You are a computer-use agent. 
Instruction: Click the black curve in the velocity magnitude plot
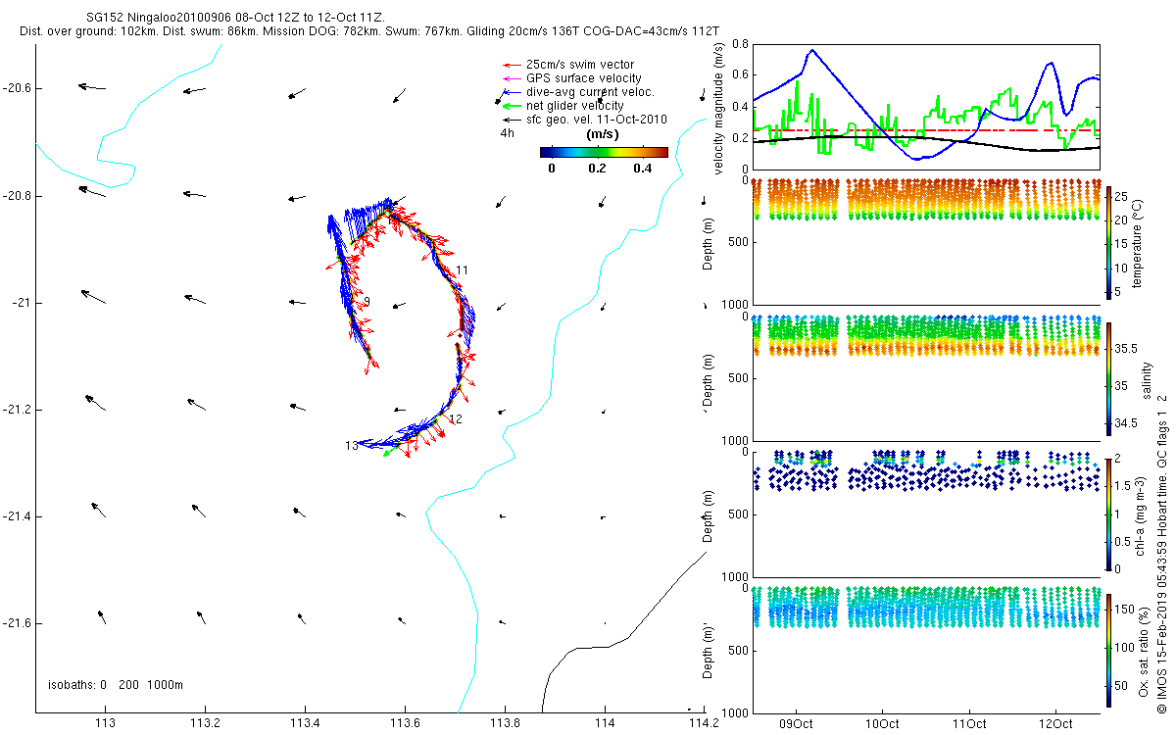[926, 139]
